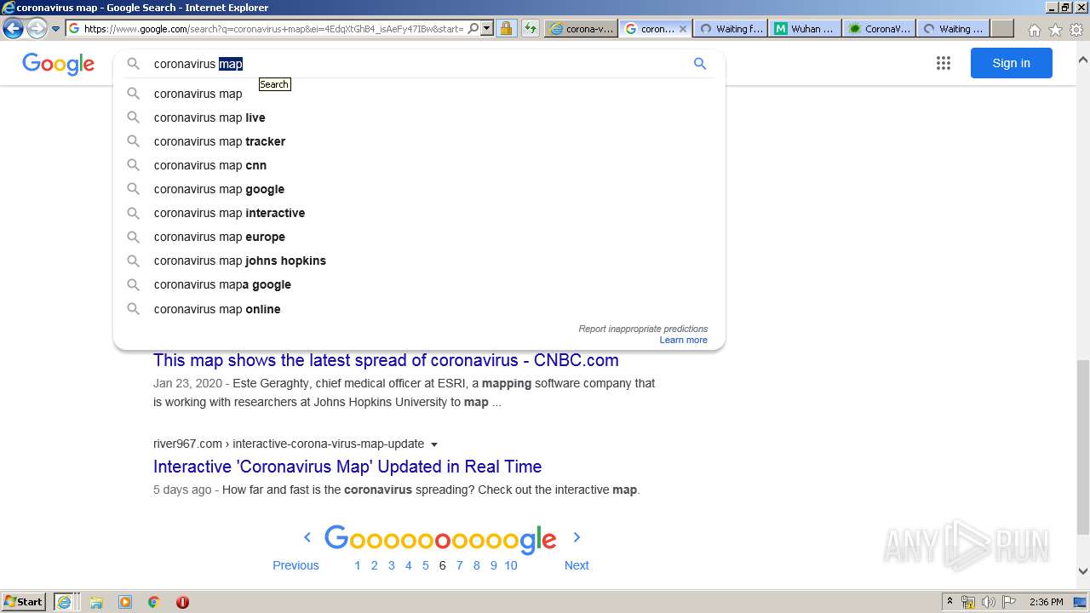Select suggestion 'coronavirus map online'

[419, 309]
